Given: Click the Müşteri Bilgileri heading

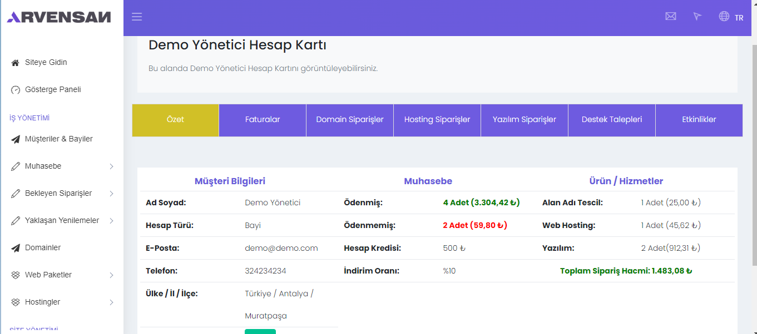Looking at the screenshot, I should pos(230,181).
